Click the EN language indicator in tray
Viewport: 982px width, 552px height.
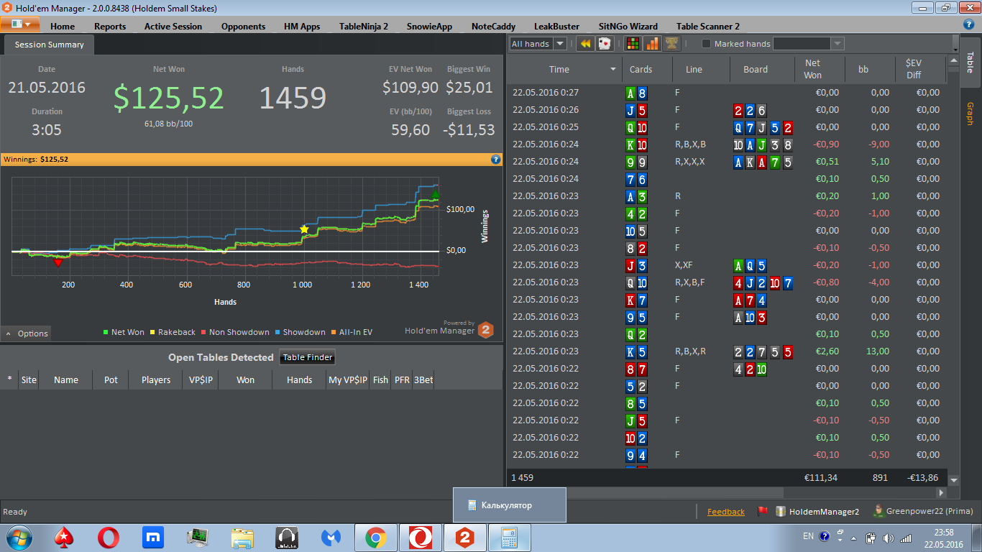[808, 536]
